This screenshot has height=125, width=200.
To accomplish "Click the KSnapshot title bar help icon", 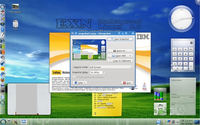I will tap(119, 33).
